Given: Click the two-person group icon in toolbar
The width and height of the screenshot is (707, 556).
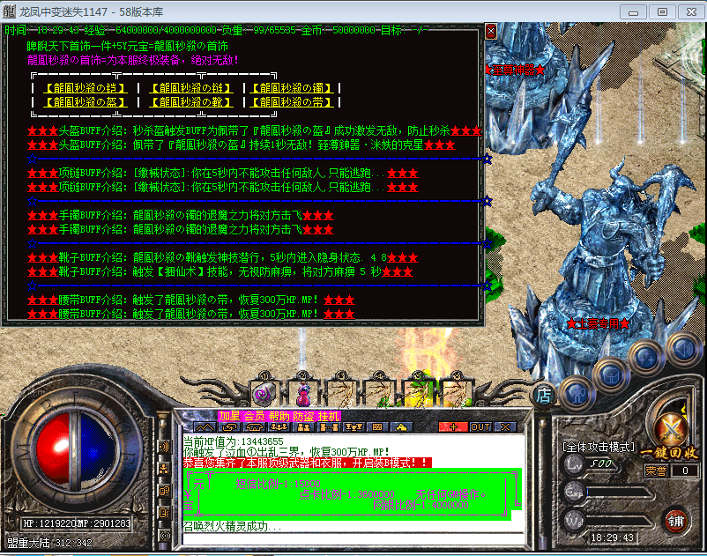Looking at the screenshot, I should click(303, 427).
